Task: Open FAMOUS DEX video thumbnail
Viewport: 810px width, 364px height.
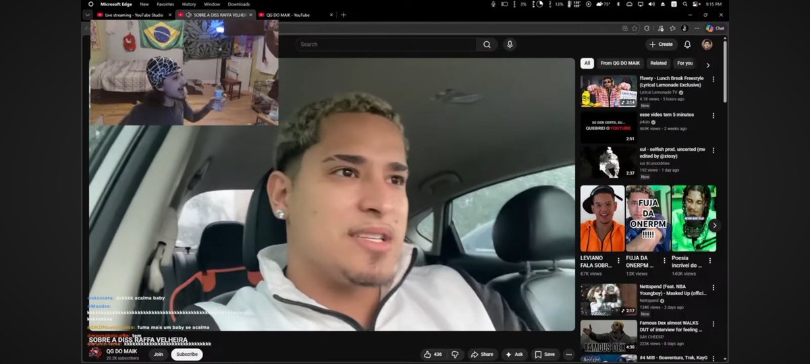Action: [x=609, y=336]
